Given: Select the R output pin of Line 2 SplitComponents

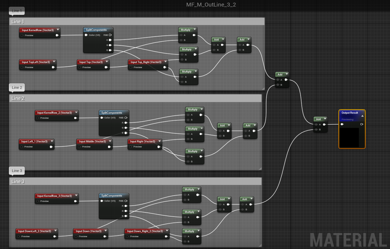Looking at the screenshot, I should click(x=126, y=123).
